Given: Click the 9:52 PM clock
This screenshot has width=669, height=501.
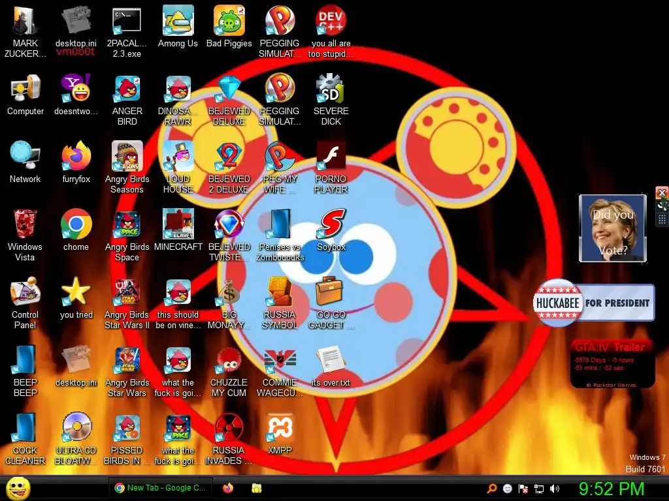Looking at the screenshot, I should (x=611, y=489).
